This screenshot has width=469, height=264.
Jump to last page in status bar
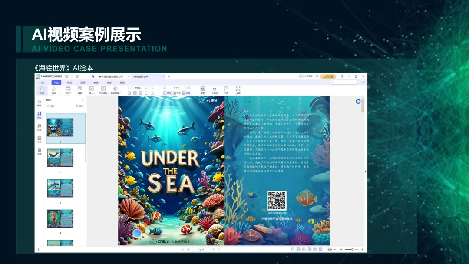(x=219, y=249)
